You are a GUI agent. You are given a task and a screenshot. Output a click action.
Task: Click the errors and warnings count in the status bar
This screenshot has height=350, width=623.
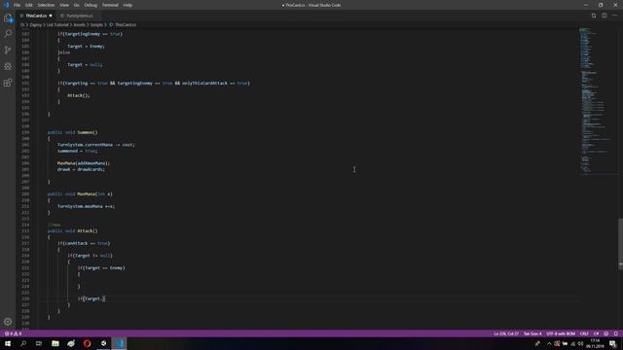pyautogui.click(x=13, y=333)
